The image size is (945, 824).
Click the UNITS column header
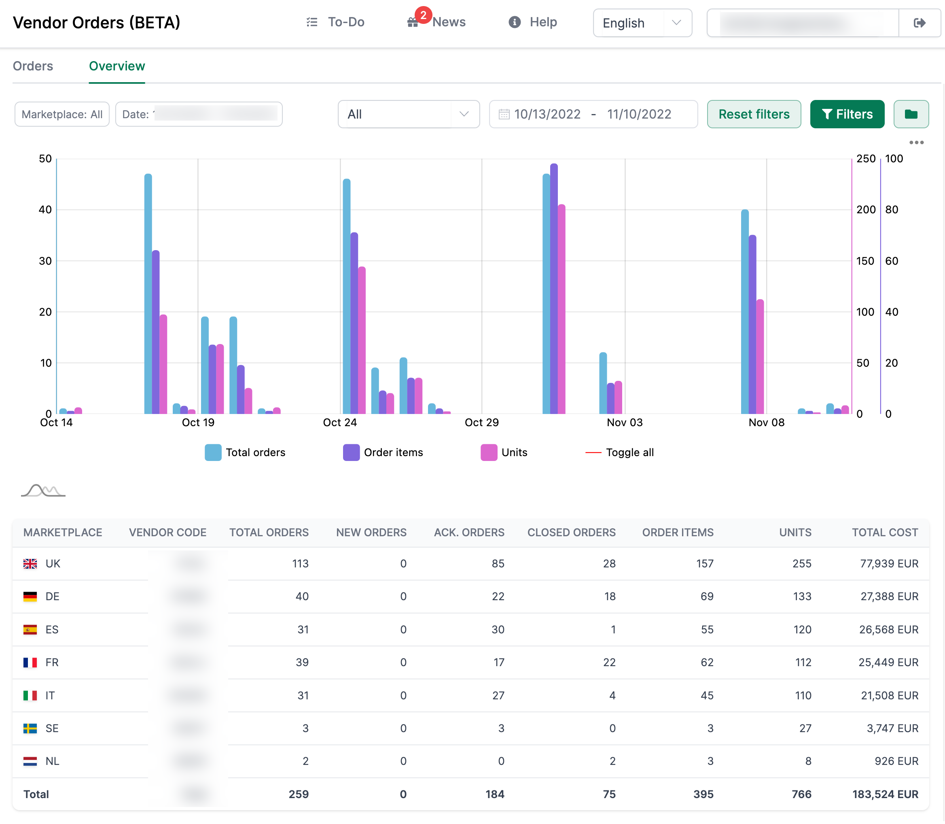pyautogui.click(x=795, y=533)
